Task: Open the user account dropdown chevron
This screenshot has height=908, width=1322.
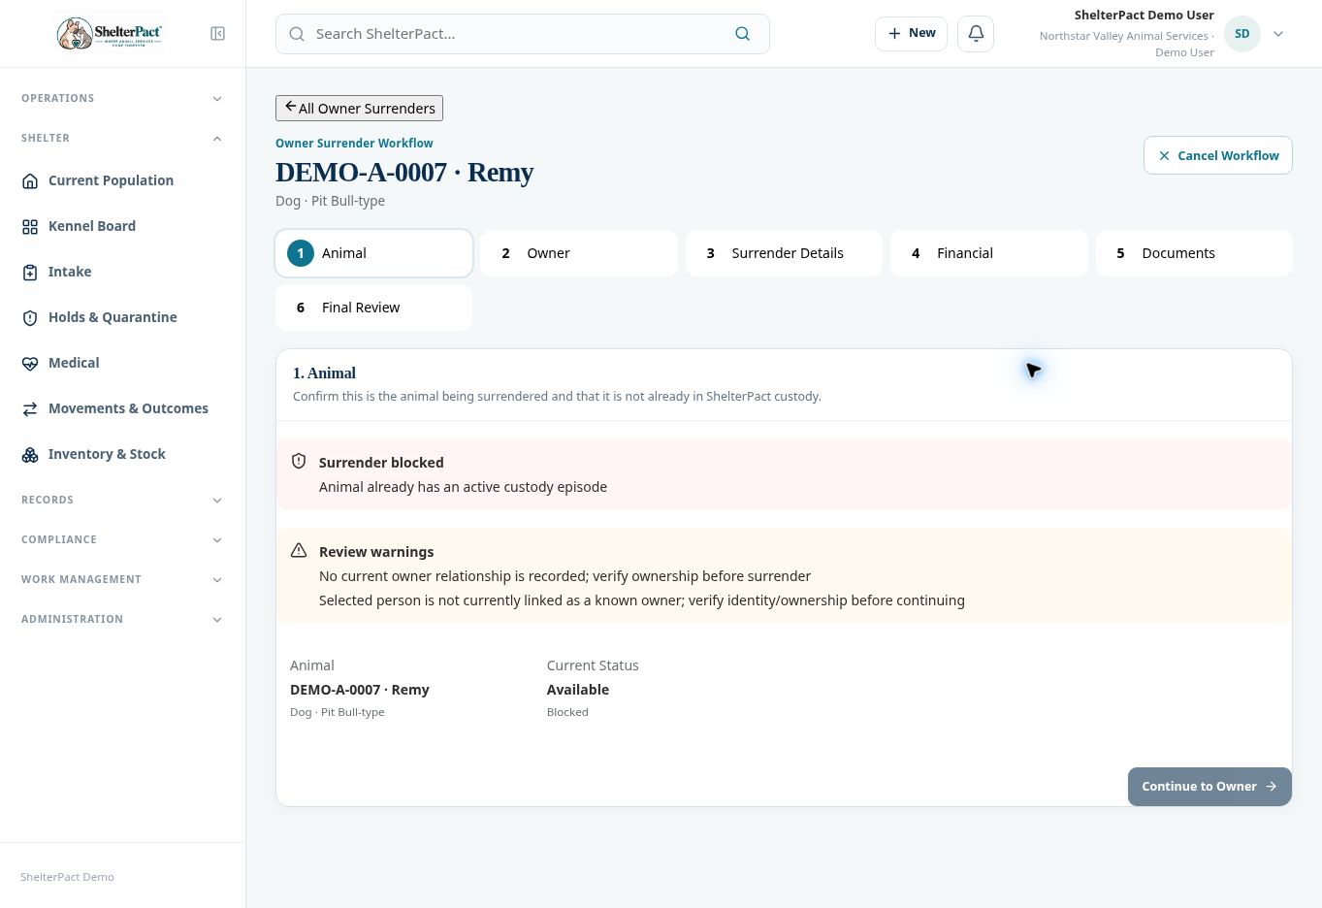Action: pyautogui.click(x=1278, y=34)
